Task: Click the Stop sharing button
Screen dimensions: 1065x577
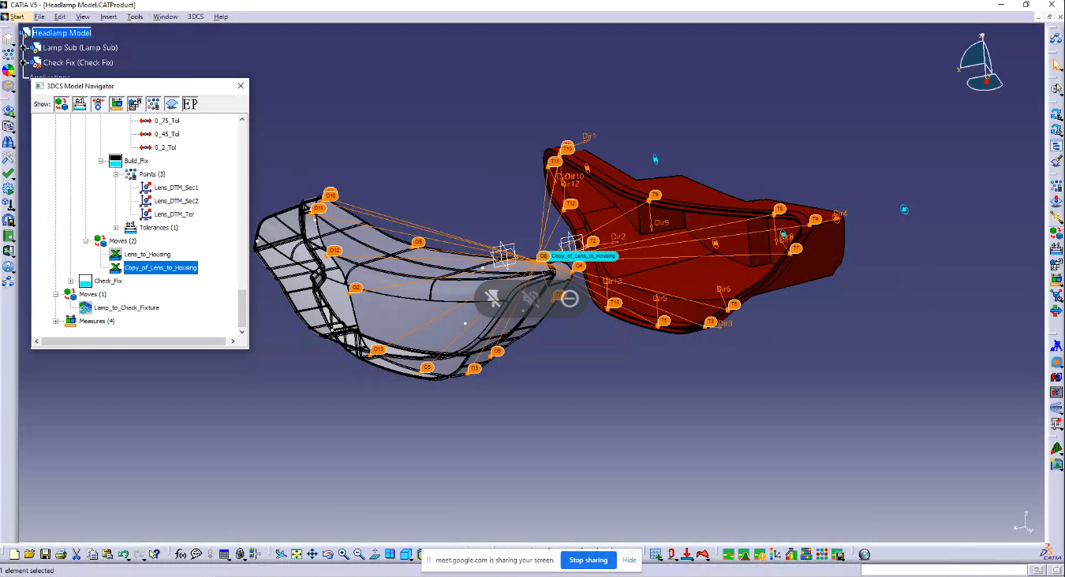Action: [589, 560]
